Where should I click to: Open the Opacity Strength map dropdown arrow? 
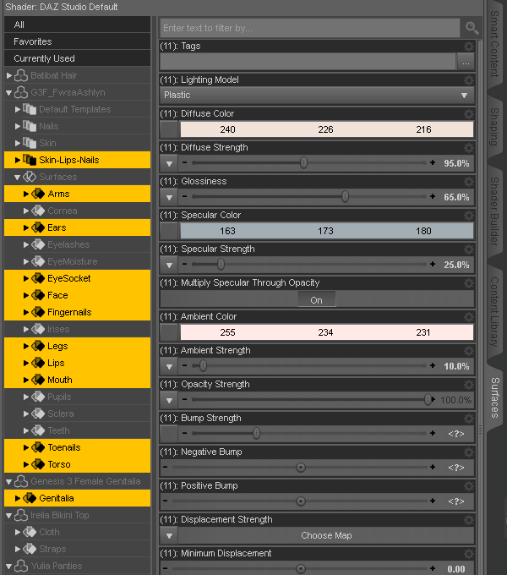(x=169, y=400)
